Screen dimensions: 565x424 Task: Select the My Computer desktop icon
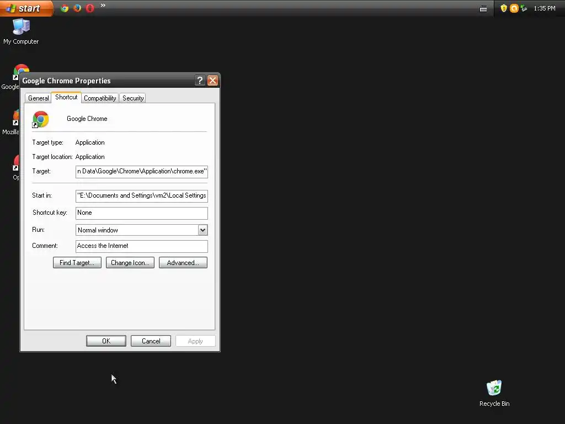[x=21, y=31]
